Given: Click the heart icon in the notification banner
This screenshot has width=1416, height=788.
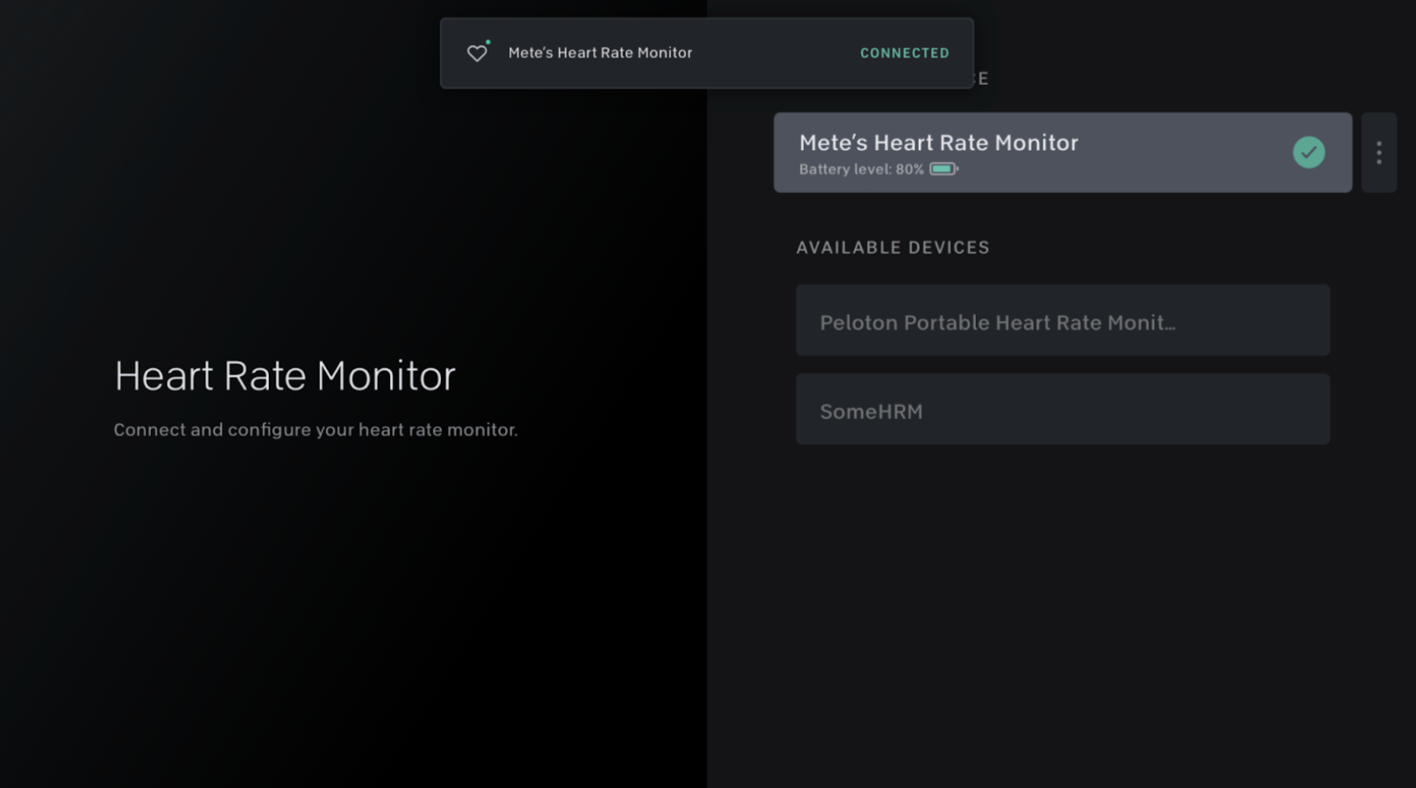Looking at the screenshot, I should click(x=476, y=54).
